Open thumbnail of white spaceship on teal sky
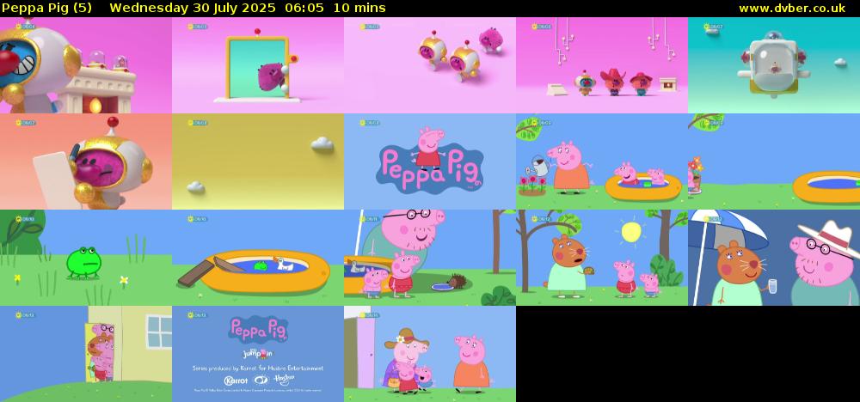The image size is (860, 402). pyautogui.click(x=774, y=65)
